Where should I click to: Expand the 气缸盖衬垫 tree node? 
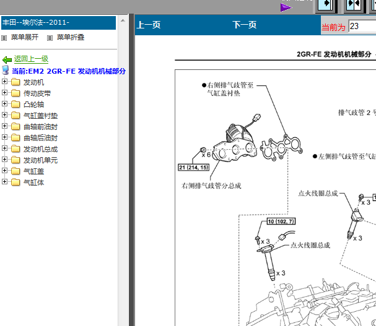click(x=4, y=114)
